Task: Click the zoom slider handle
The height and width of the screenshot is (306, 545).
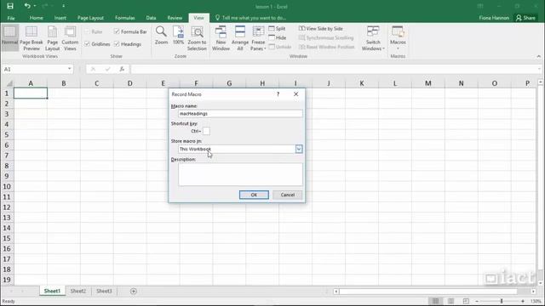Action: coord(502,301)
